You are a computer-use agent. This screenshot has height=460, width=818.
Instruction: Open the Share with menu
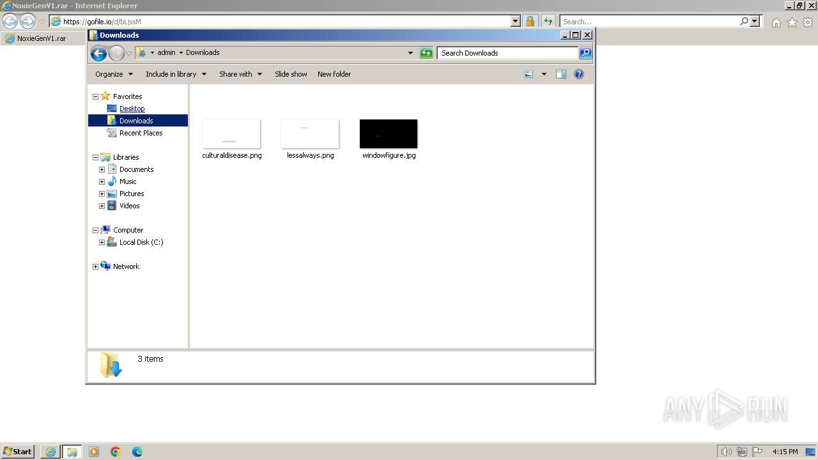coord(241,74)
